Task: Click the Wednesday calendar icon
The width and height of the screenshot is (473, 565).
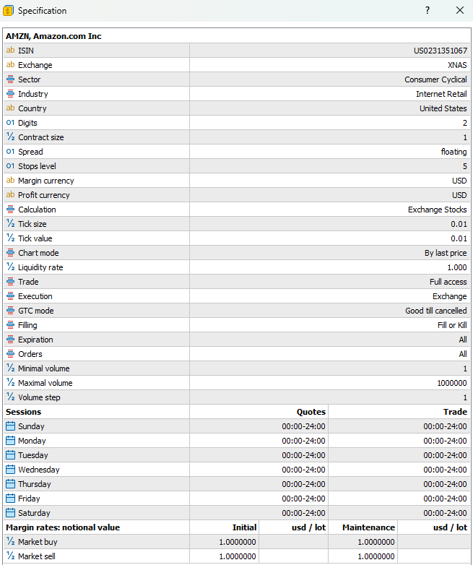Action: click(10, 470)
